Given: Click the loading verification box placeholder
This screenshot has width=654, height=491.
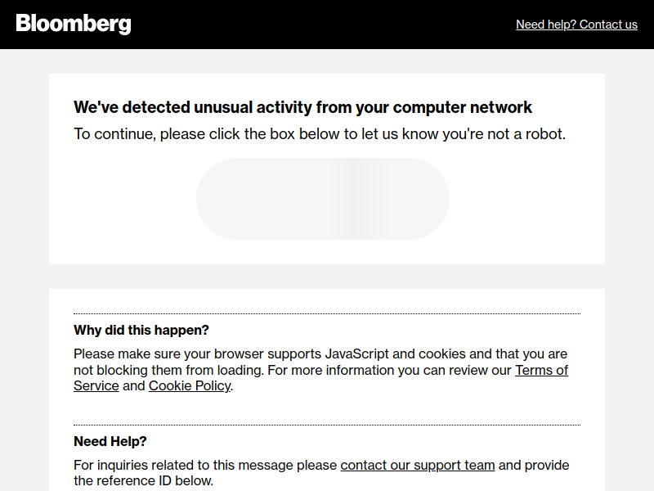Looking at the screenshot, I should tap(323, 199).
